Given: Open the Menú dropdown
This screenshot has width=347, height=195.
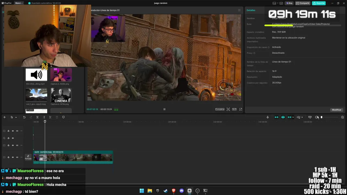Looking at the screenshot, I should [x=19, y=3].
